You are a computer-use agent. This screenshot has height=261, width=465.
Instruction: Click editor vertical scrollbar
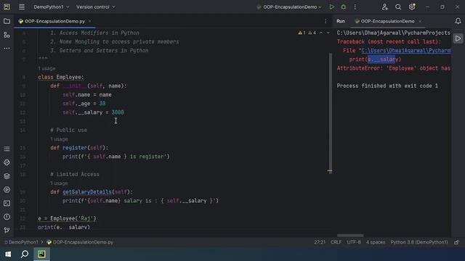coord(330,112)
